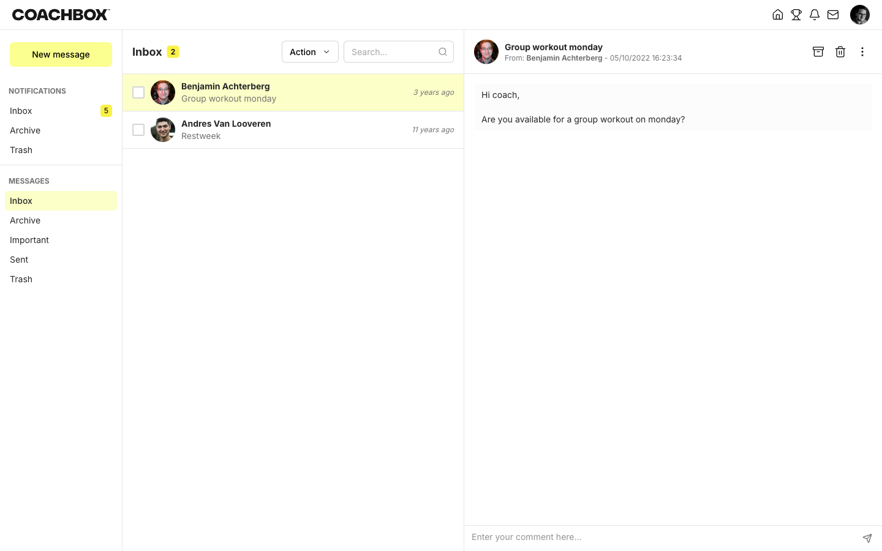Click sender name Benjamin Achterberg in header
The image size is (882, 551).
pos(564,58)
